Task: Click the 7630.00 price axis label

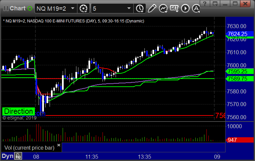Action: [237, 26]
